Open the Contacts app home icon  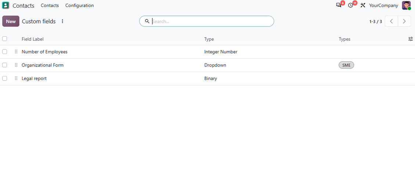coord(6,5)
